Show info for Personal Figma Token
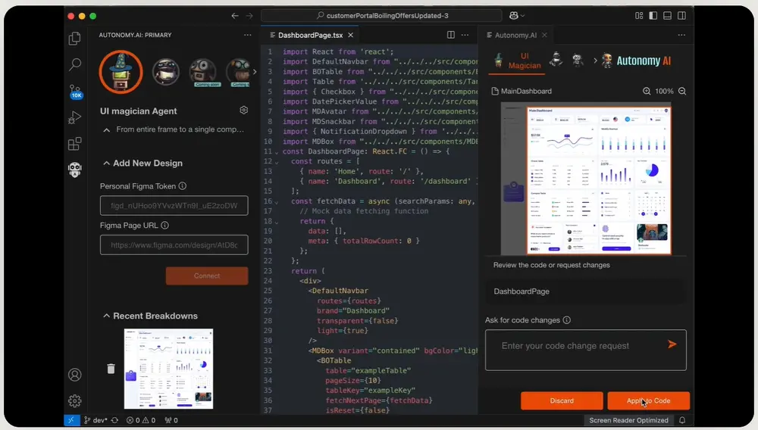Screen dimensions: 758x430 point(182,185)
